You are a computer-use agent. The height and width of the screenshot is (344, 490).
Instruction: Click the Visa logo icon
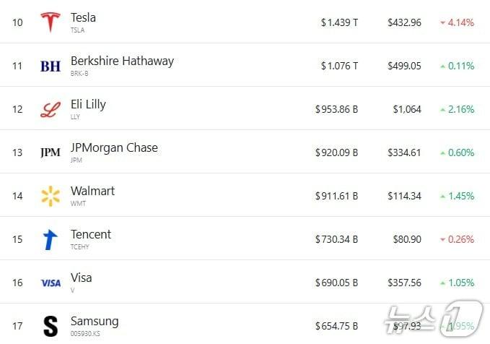coord(51,283)
